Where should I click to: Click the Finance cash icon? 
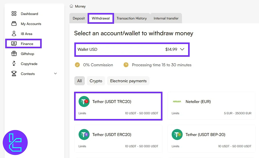14,43
